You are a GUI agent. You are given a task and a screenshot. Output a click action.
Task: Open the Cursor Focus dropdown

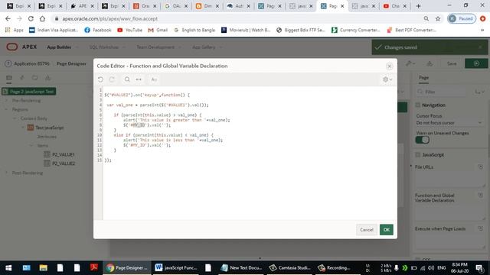[449, 123]
